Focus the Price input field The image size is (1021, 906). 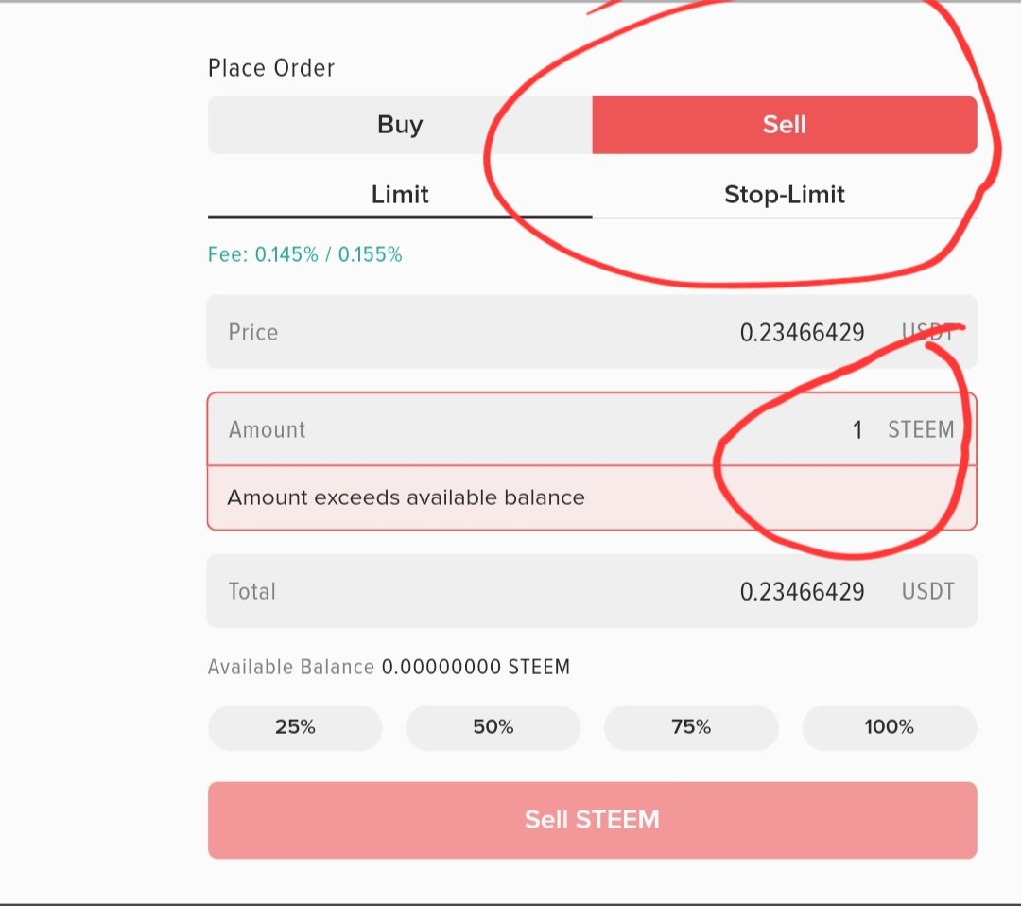[592, 332]
